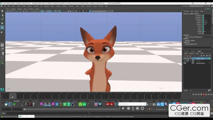Open Channel Box Show menu
This screenshot has height=120, width=213.
[x=202, y=11]
